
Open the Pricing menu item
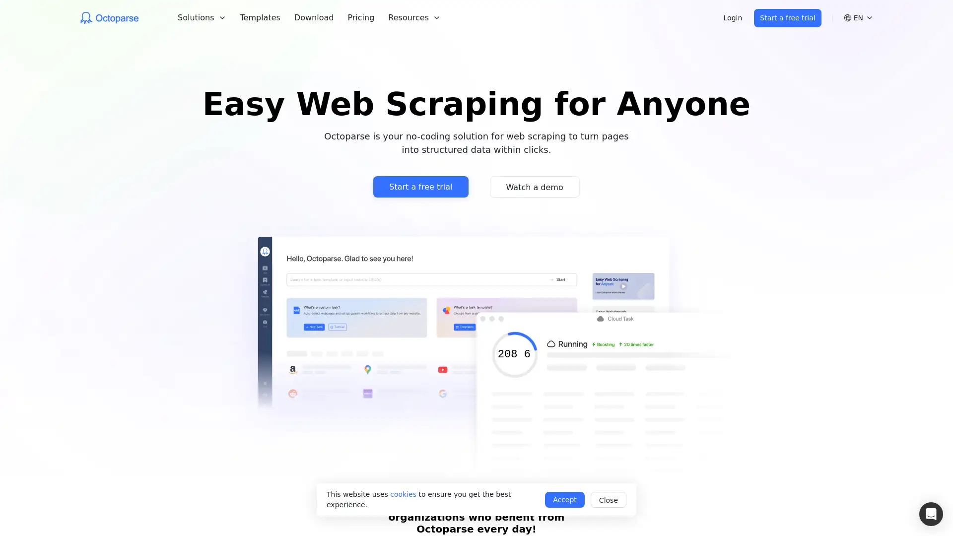361,18
